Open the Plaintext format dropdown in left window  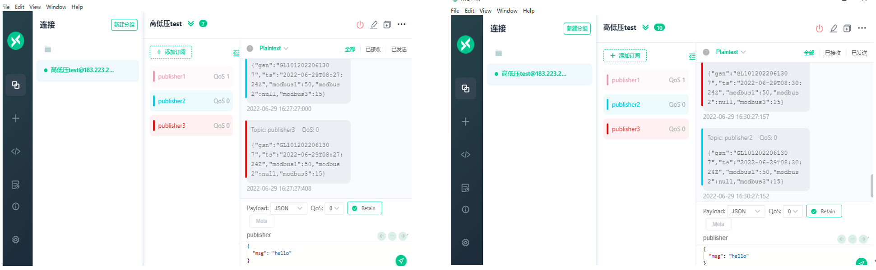click(273, 48)
